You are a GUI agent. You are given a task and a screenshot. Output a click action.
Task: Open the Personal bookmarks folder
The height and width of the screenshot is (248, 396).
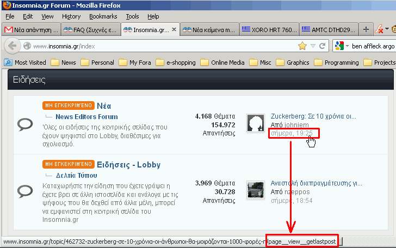pos(97,63)
